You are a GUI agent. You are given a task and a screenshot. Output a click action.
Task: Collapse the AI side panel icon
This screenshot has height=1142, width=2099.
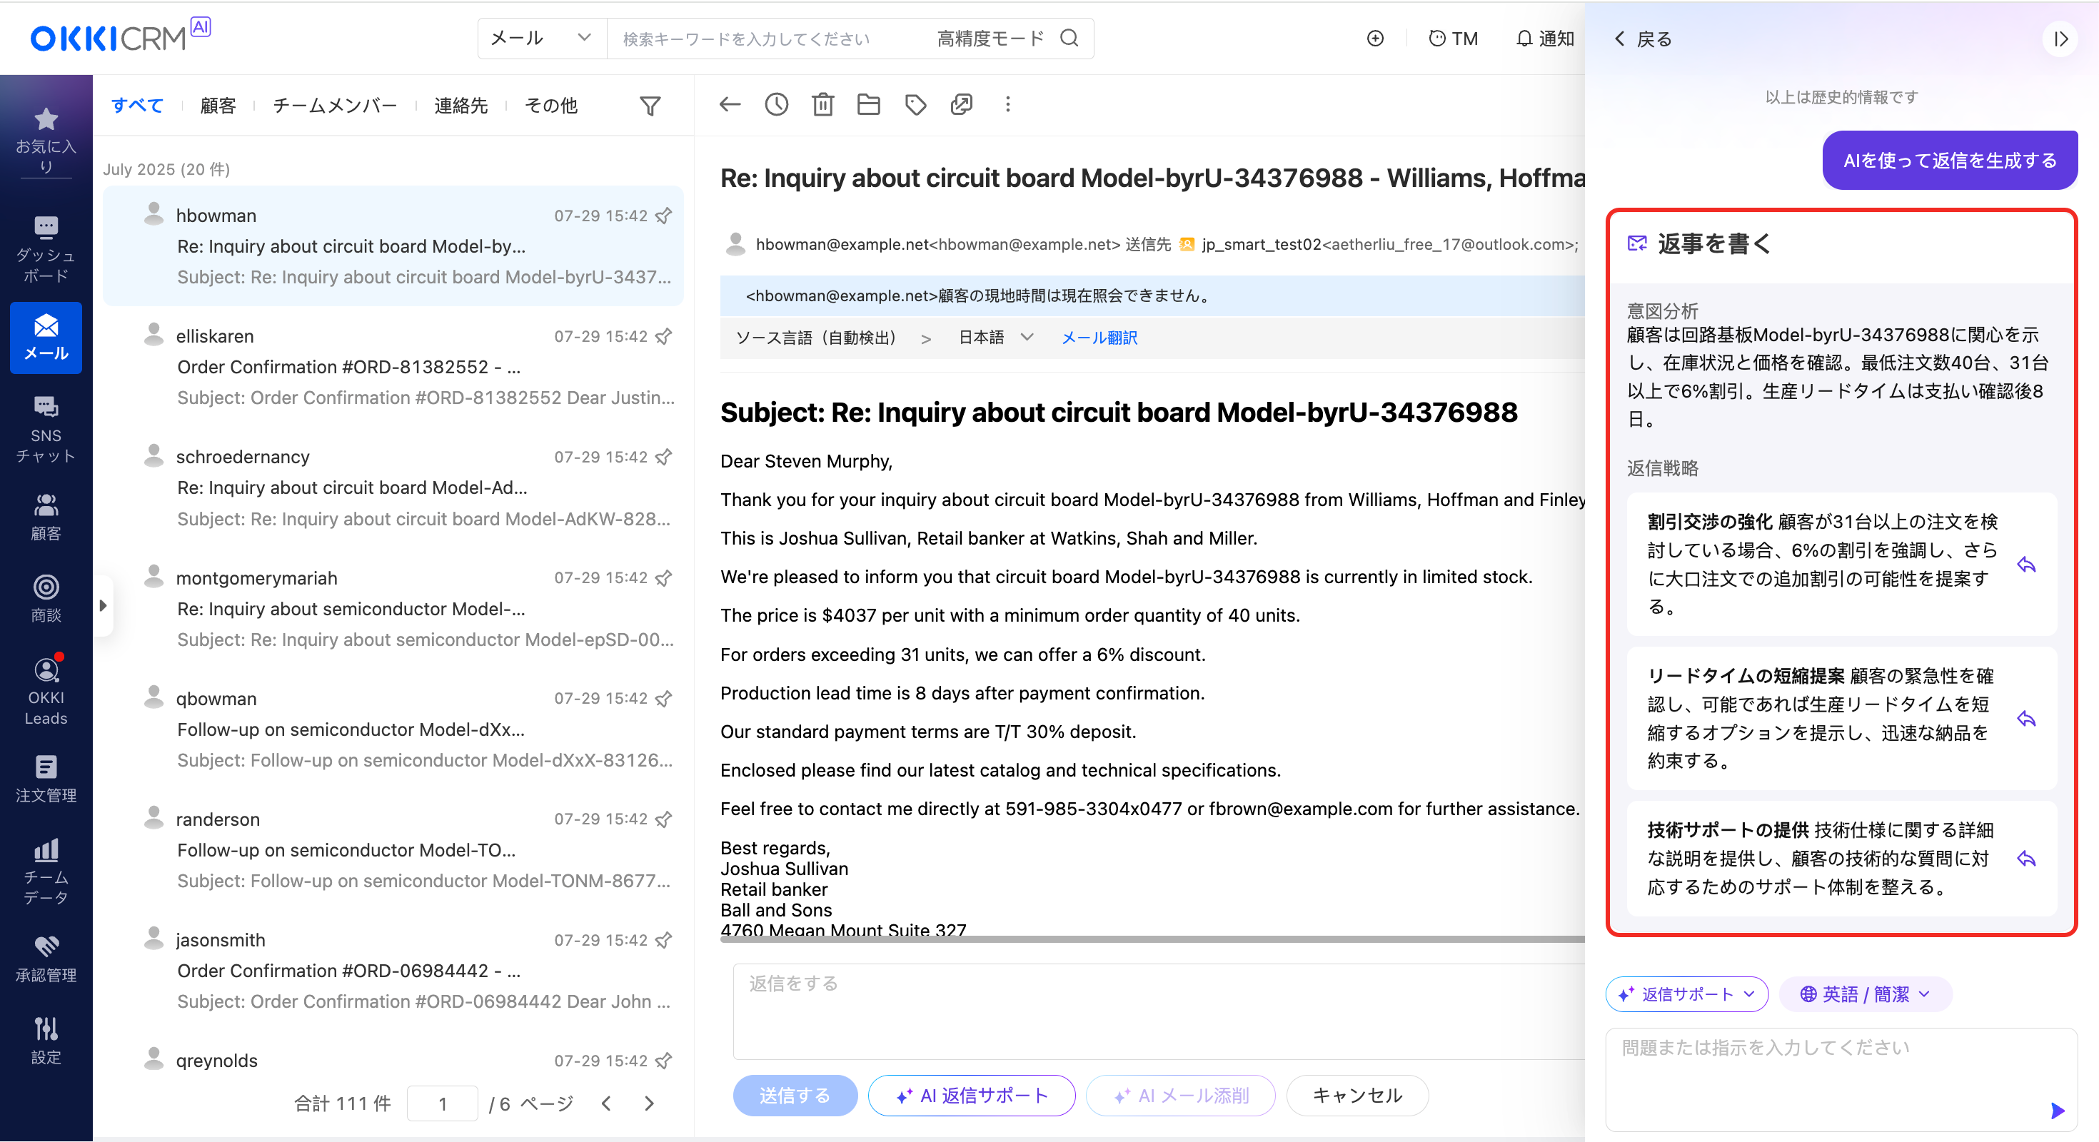coord(2060,39)
